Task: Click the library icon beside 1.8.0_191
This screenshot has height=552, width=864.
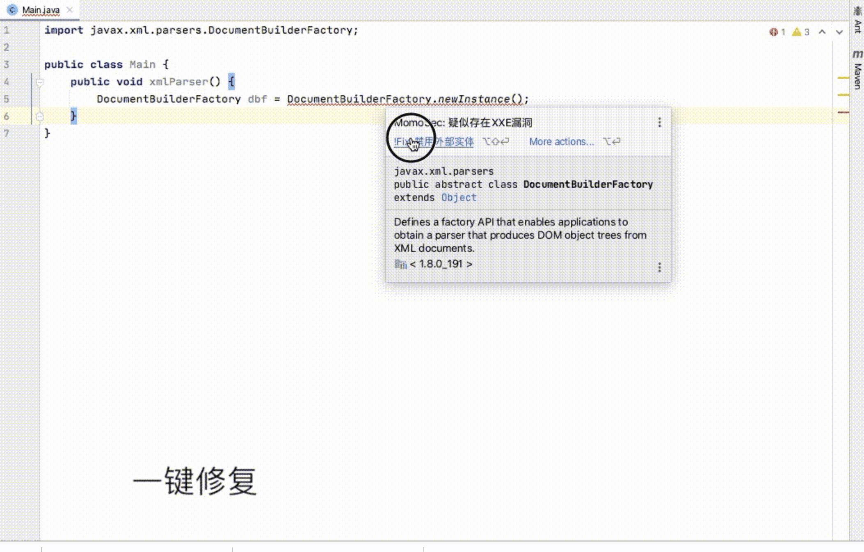Action: [x=400, y=264]
